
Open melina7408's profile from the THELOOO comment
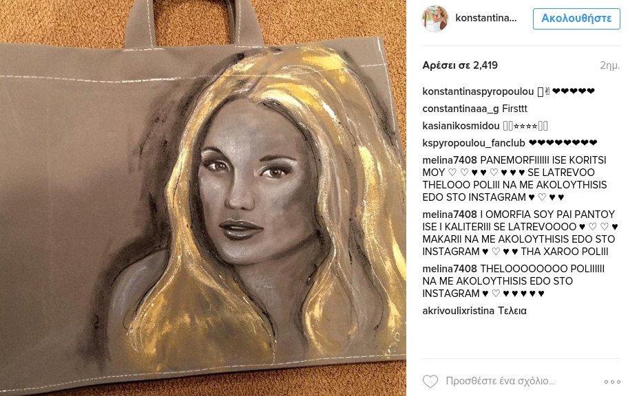pos(450,268)
